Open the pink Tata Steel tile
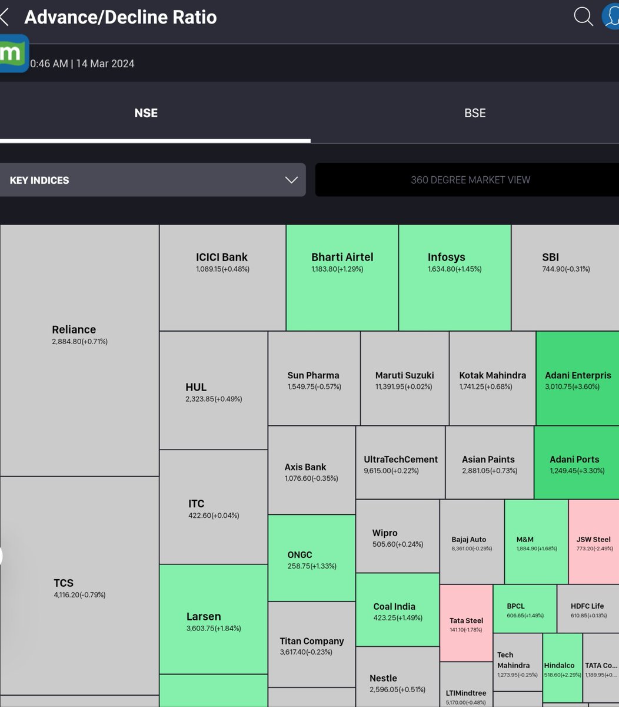The width and height of the screenshot is (619, 707). [x=466, y=623]
